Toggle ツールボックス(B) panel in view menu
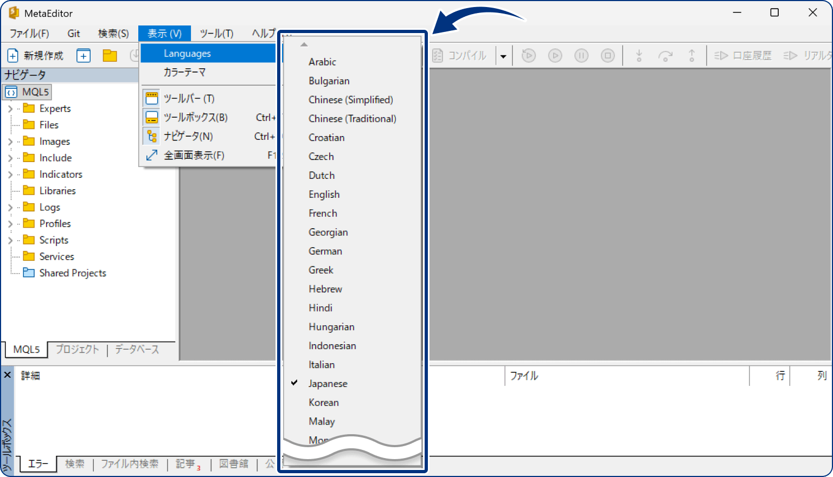This screenshot has width=833, height=477. tap(195, 118)
